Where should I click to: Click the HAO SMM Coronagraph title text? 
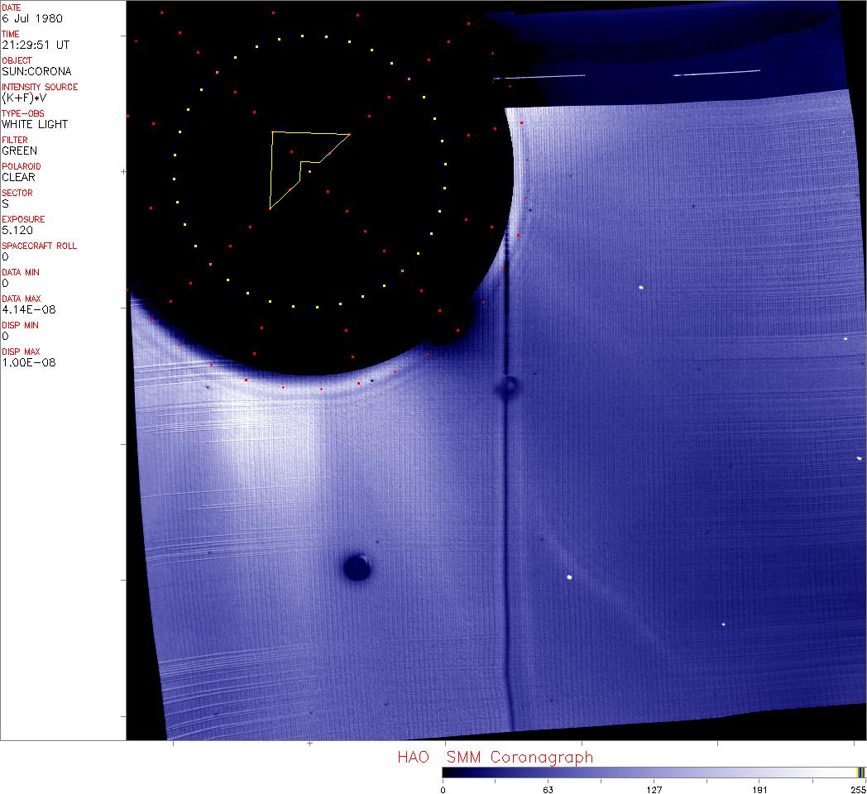point(495,757)
